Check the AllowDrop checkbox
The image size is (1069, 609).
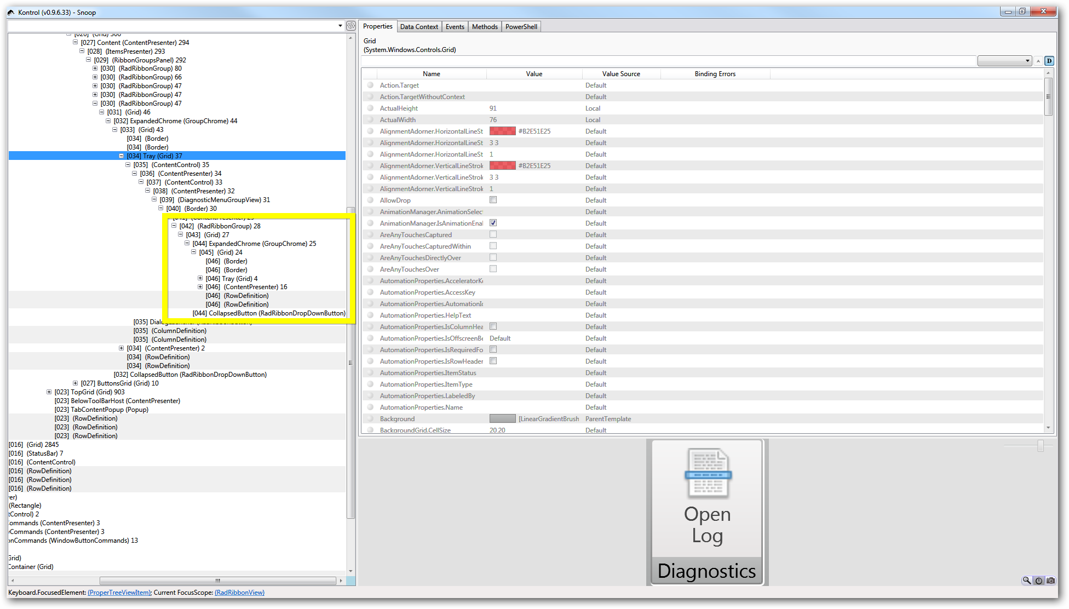click(493, 200)
